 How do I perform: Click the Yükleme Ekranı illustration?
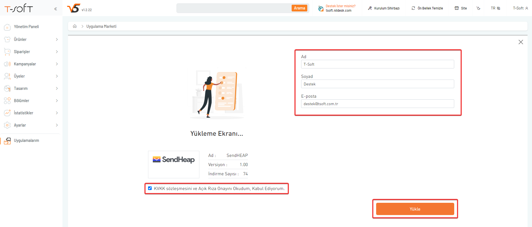coord(217,93)
